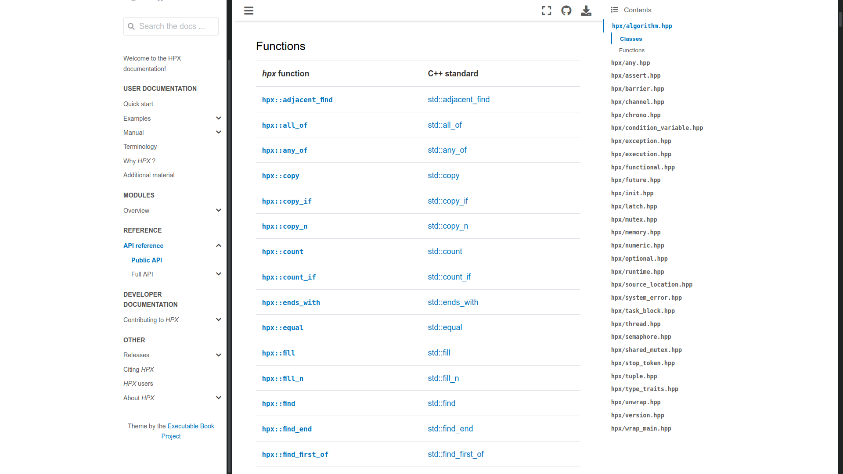
Task: Enter fullscreen mode with the expand icon
Action: [546, 11]
